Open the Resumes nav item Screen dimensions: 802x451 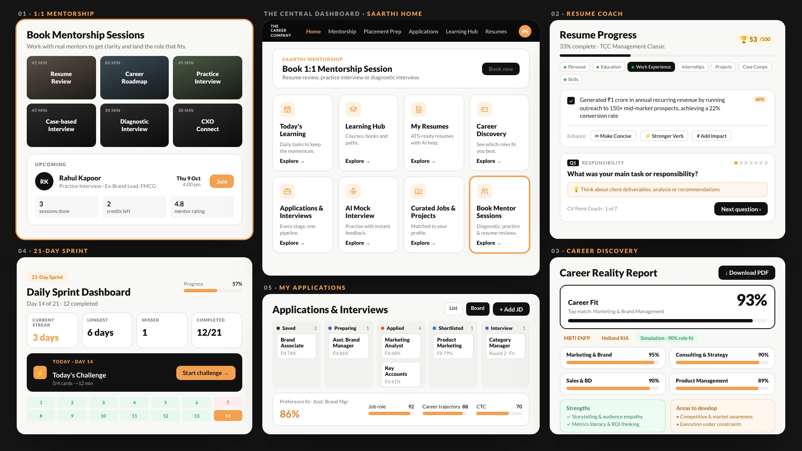(496, 31)
